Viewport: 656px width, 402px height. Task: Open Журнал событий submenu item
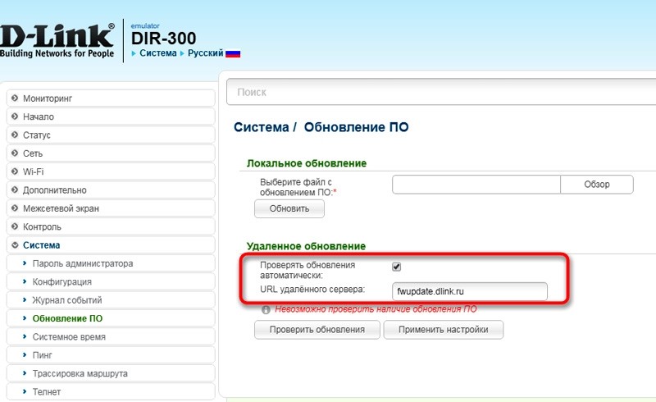point(111,300)
